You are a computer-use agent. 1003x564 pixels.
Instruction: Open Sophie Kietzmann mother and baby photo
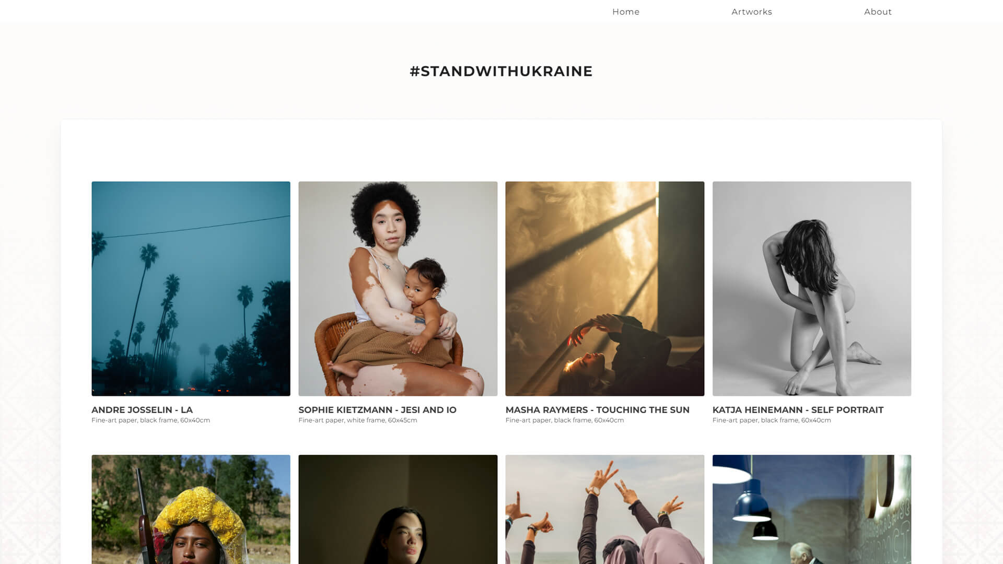click(x=398, y=288)
